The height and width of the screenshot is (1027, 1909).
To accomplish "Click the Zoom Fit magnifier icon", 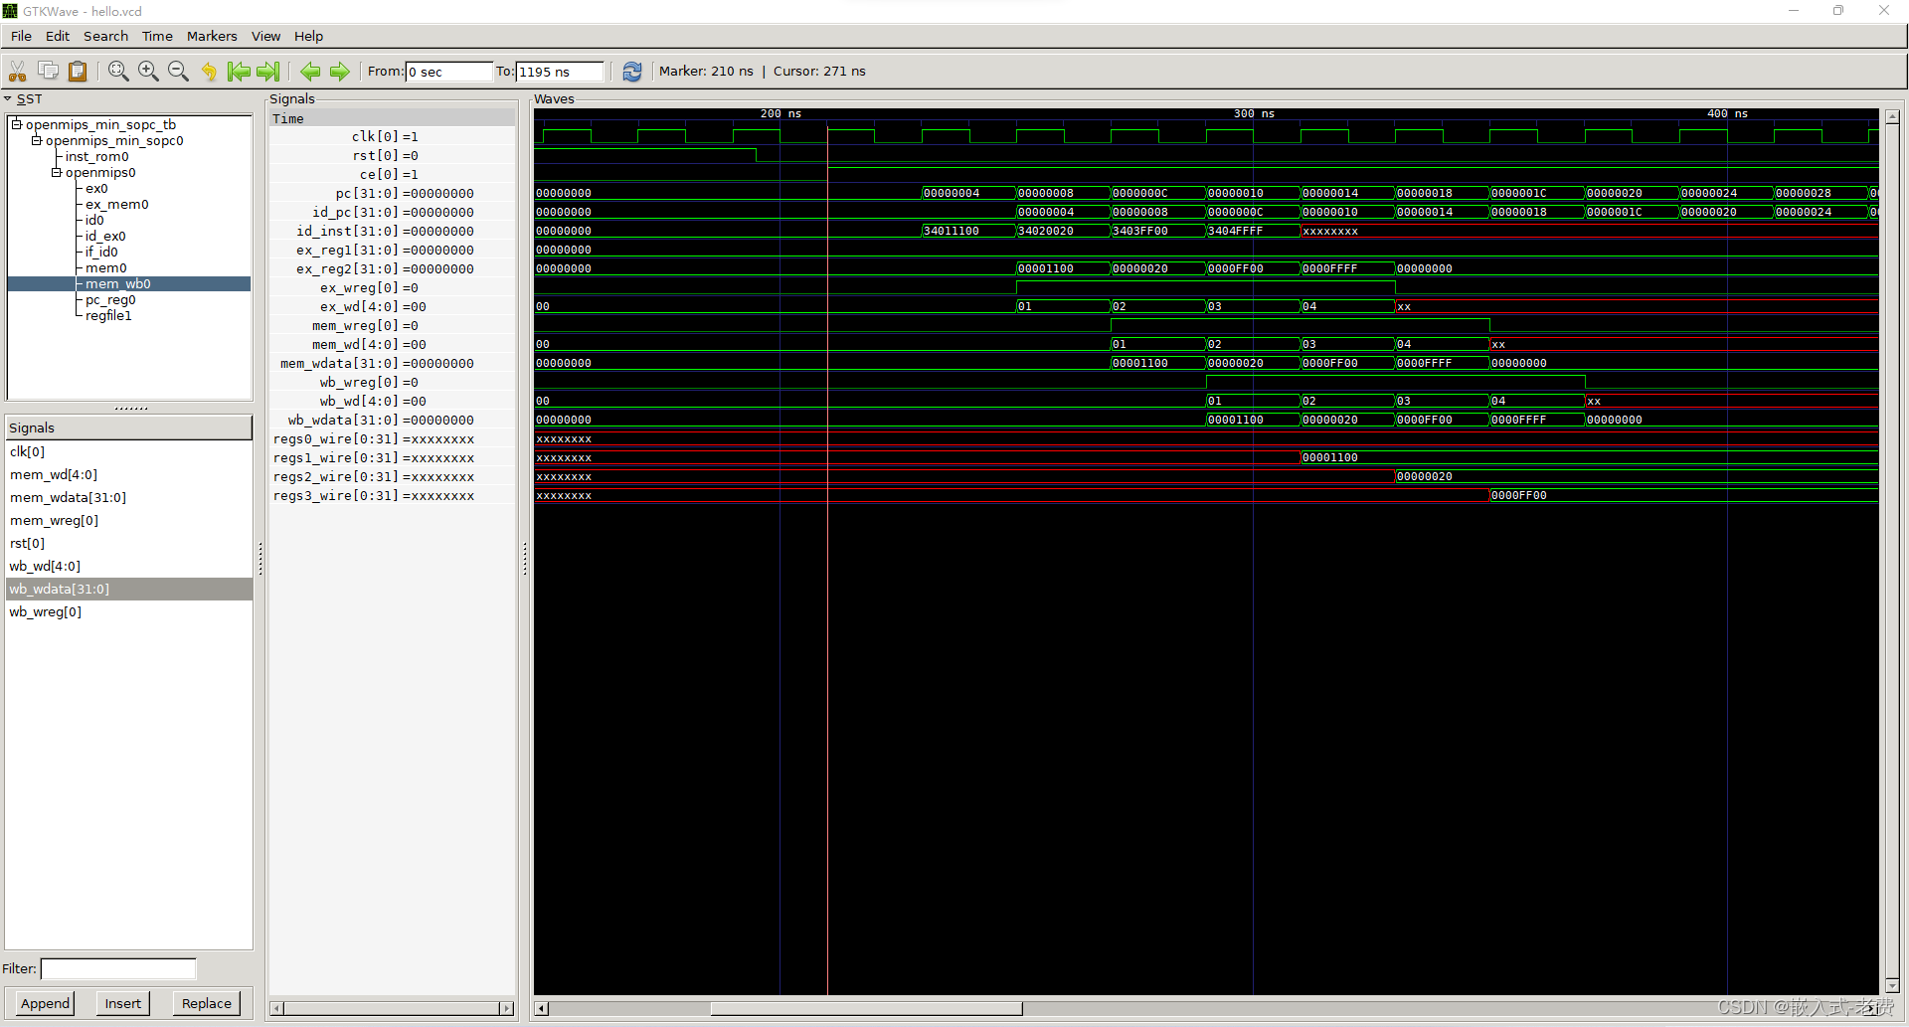I will coord(118,71).
